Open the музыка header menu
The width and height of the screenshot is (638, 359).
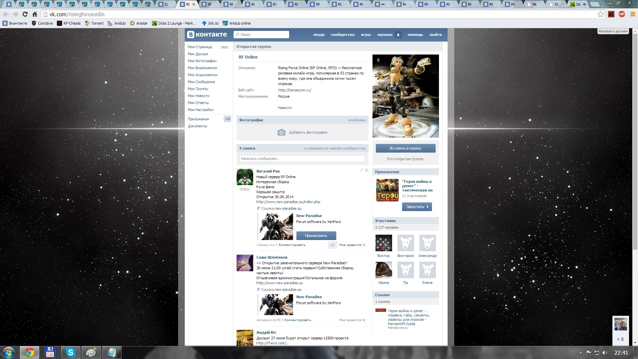[385, 35]
